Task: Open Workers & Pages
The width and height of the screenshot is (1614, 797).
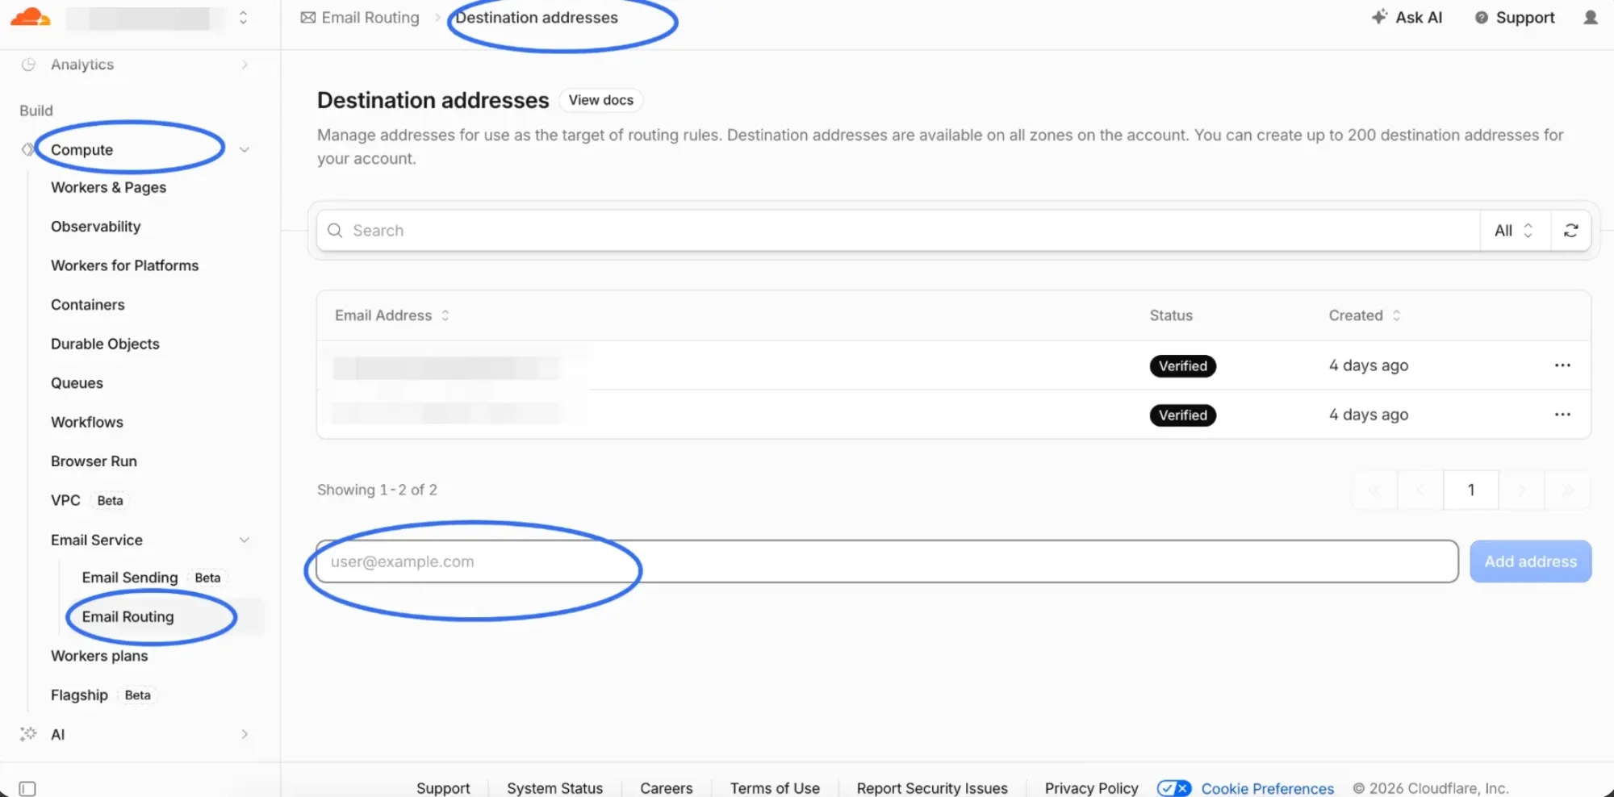Action: tap(108, 187)
